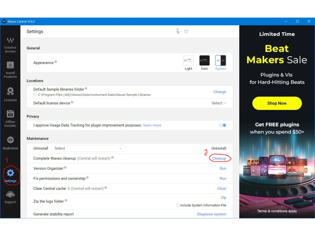
Task: Select the Light appearance theme
Action: click(x=188, y=62)
